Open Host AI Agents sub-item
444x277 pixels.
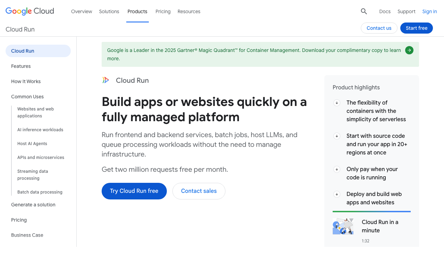click(x=32, y=144)
